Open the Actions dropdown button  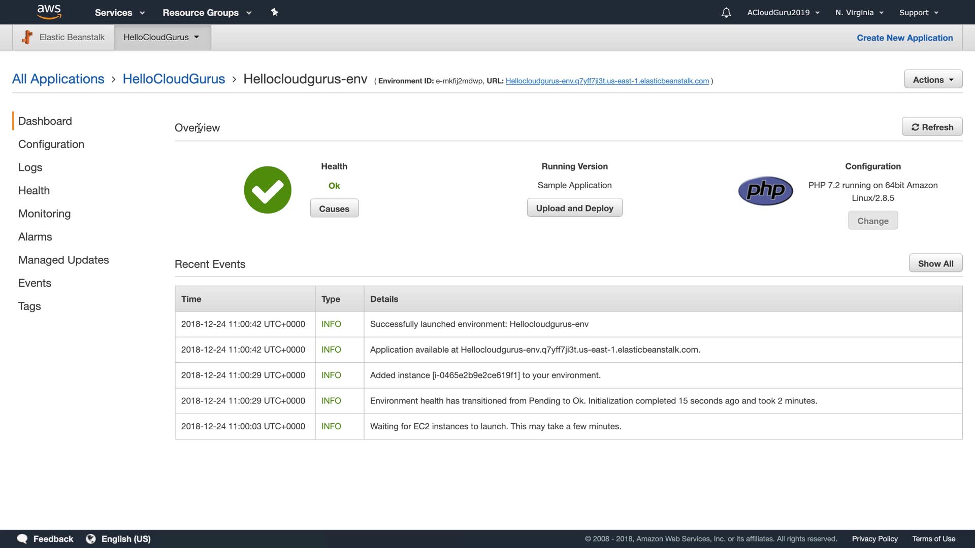[933, 80]
